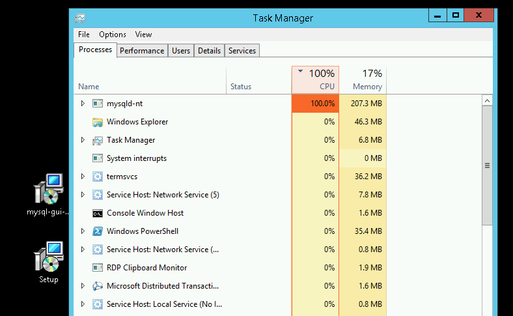
Task: Expand the mysqld-nt process group
Action: [x=83, y=104]
